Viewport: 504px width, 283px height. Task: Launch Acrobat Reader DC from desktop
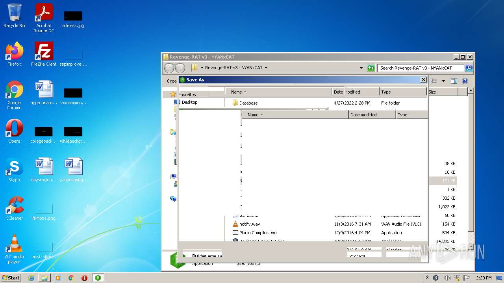pyautogui.click(x=44, y=18)
